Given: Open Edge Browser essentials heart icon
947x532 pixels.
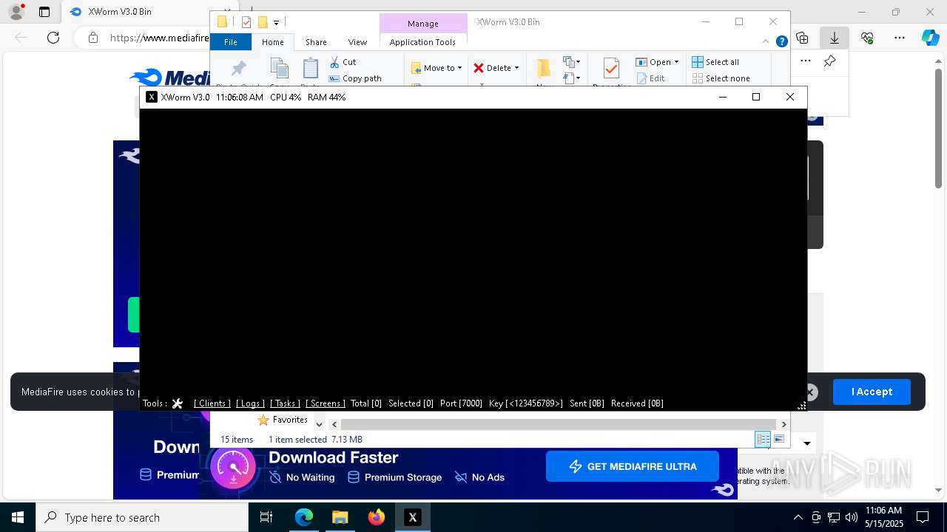Looking at the screenshot, I should 867,37.
